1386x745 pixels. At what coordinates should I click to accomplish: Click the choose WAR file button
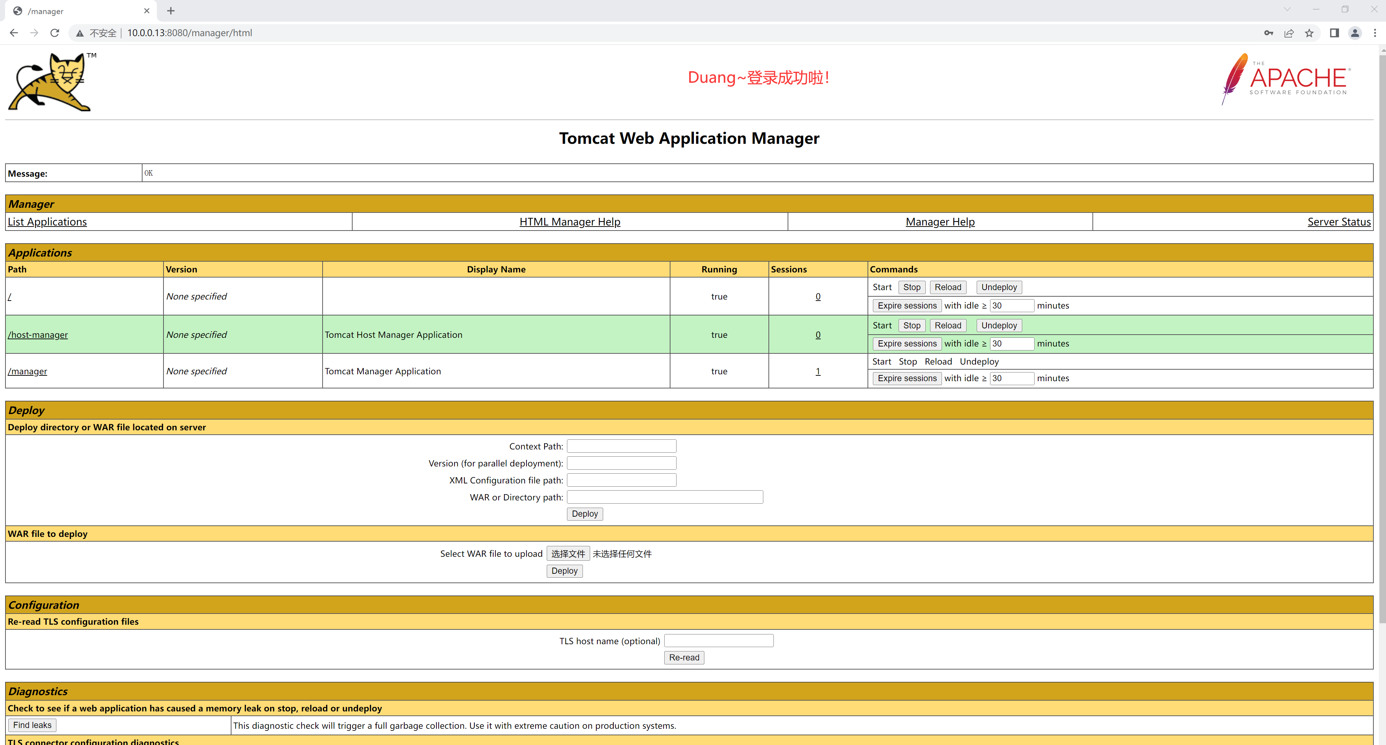[568, 554]
